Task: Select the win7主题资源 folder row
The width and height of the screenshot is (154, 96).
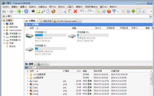Action: tap(77, 74)
